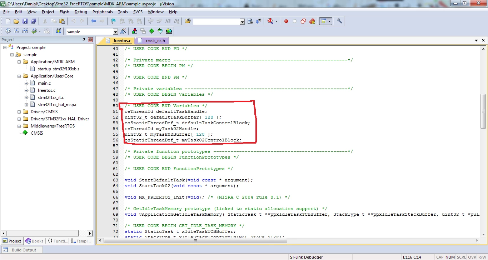Create a new file with the New icon
Screen dimensions: 488x260
pos(8,21)
